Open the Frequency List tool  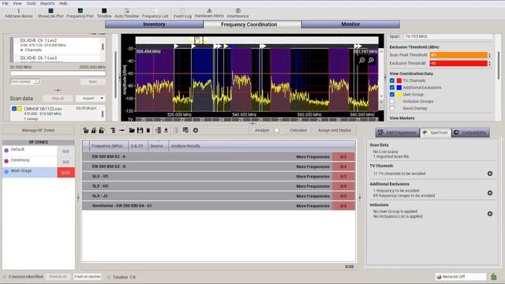[x=155, y=13]
